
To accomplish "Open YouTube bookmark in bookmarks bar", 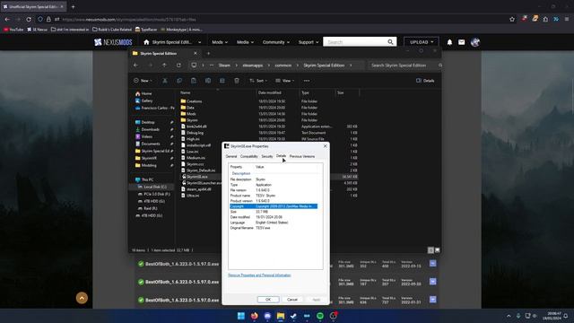I will point(13,30).
